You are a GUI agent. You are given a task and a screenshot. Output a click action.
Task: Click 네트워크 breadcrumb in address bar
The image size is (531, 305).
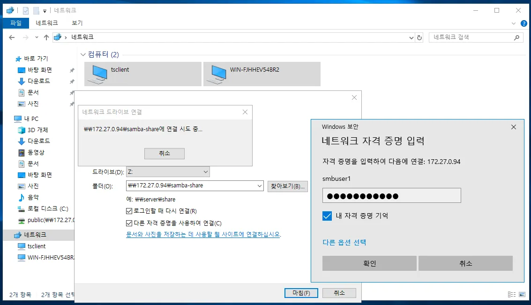[x=82, y=37]
